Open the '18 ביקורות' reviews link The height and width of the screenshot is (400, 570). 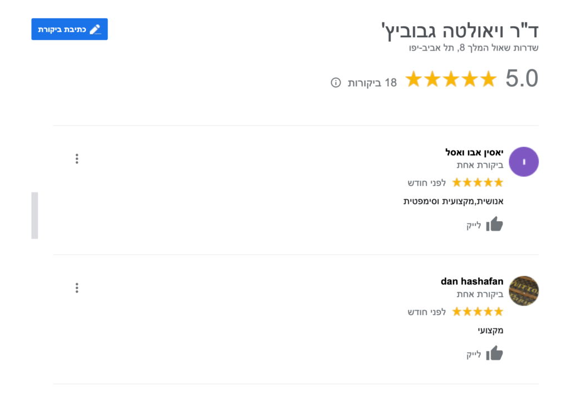click(x=372, y=82)
